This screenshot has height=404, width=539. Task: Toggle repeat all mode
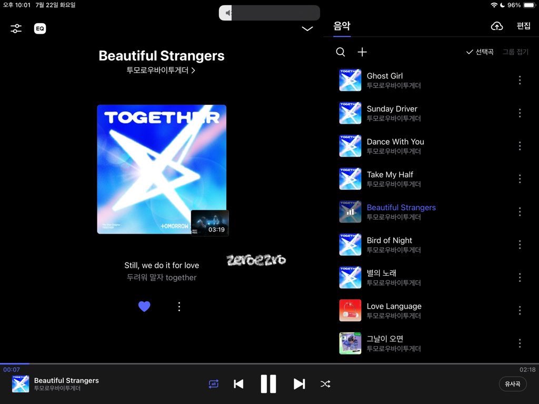pos(214,383)
